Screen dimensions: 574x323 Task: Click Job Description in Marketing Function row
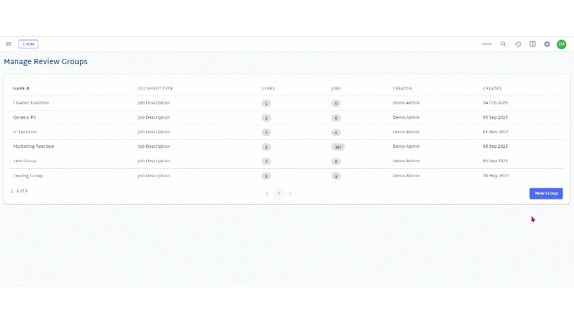pos(153,147)
